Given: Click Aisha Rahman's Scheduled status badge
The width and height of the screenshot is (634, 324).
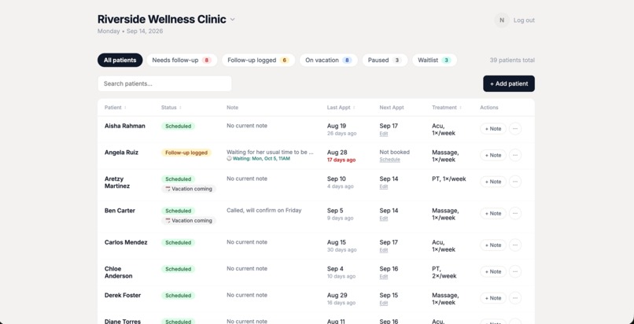Looking at the screenshot, I should click(178, 126).
